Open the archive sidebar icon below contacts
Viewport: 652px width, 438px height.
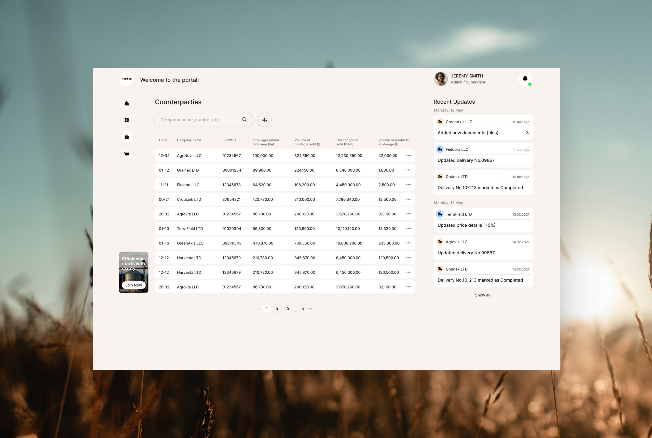coord(127,136)
